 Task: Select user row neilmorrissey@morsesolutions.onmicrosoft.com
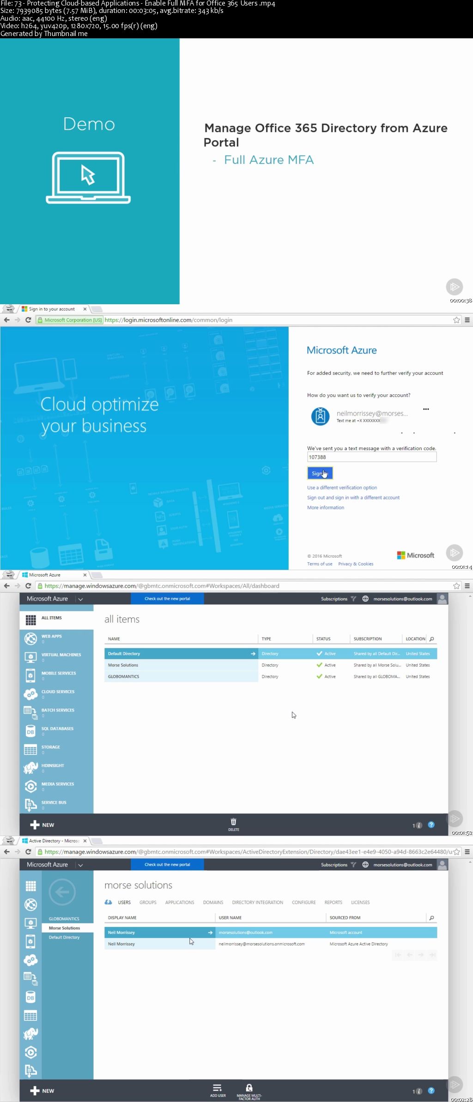[271, 944]
